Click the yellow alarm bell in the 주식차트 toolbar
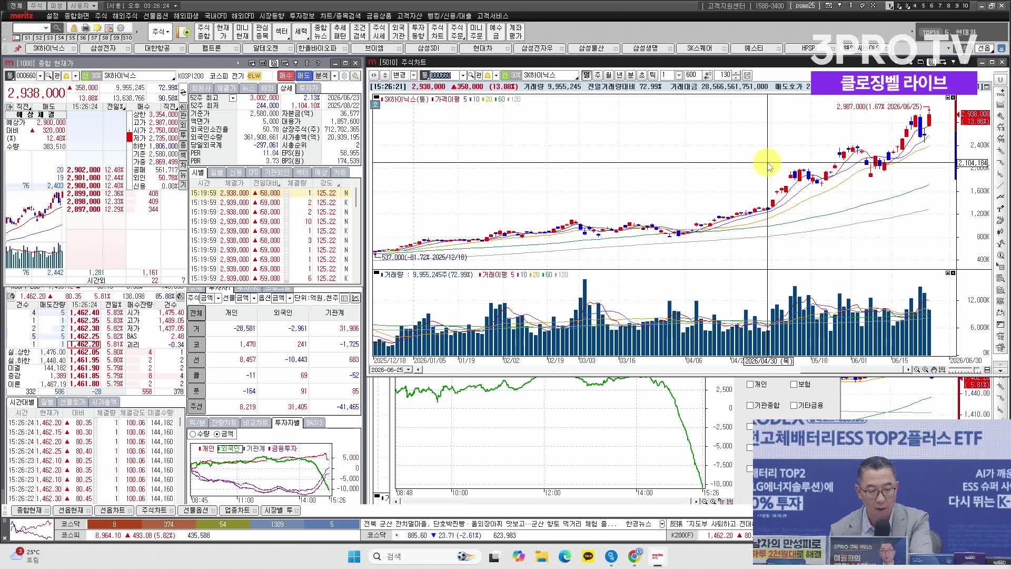Screen dimensions: 1011x569 pyautogui.click(x=488, y=75)
